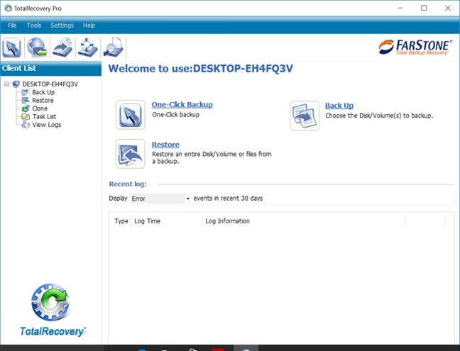Click the Restore tree icon
This screenshot has height=351, width=460.
(x=26, y=101)
